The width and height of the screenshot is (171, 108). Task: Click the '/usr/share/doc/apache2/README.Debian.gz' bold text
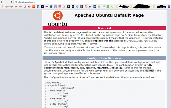click(x=93, y=68)
